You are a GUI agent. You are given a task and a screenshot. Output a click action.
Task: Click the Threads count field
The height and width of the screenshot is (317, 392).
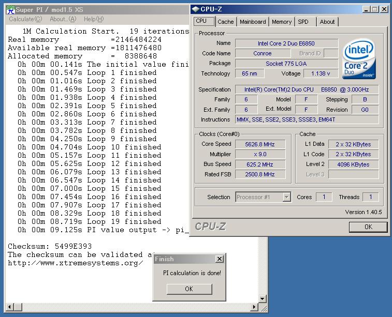(x=371, y=197)
